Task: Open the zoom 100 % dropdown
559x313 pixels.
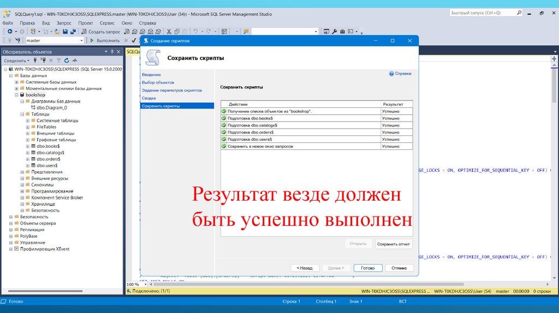Action: (145, 284)
